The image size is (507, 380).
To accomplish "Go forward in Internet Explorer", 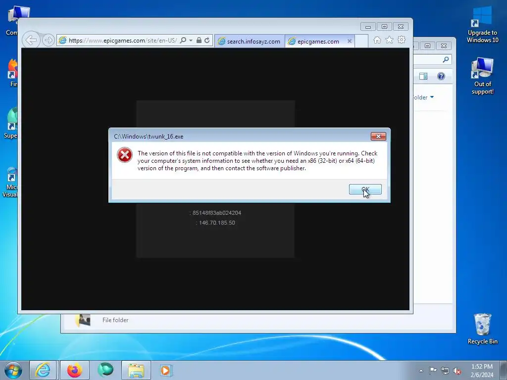I will click(48, 40).
